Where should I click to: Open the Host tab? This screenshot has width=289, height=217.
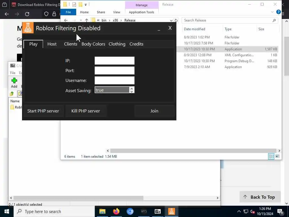pos(52,44)
